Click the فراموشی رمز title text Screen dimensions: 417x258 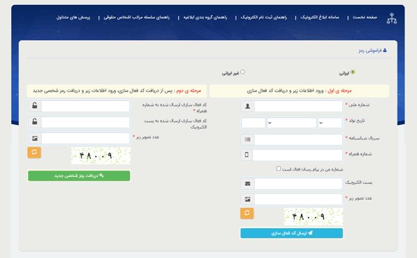pyautogui.click(x=370, y=51)
